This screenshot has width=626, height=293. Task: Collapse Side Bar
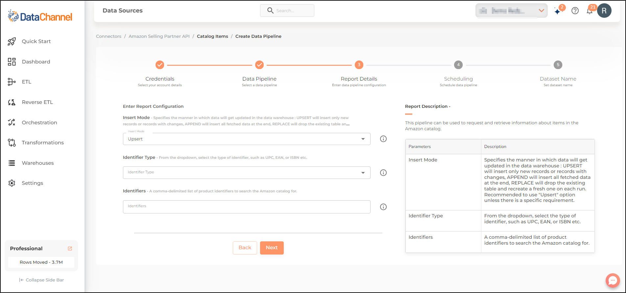tap(41, 280)
